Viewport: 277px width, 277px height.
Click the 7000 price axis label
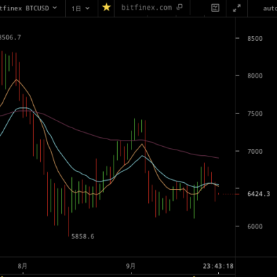click(x=255, y=152)
